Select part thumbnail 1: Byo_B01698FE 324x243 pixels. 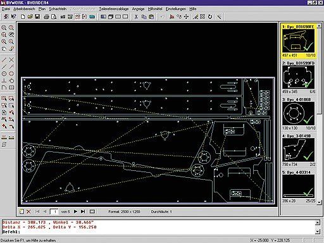coord(299,41)
